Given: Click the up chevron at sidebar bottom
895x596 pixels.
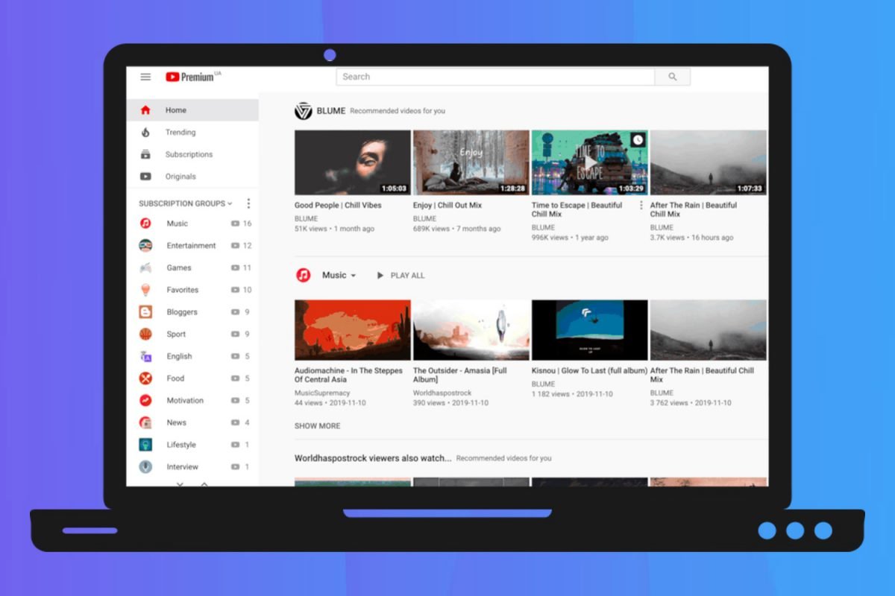Looking at the screenshot, I should (204, 484).
